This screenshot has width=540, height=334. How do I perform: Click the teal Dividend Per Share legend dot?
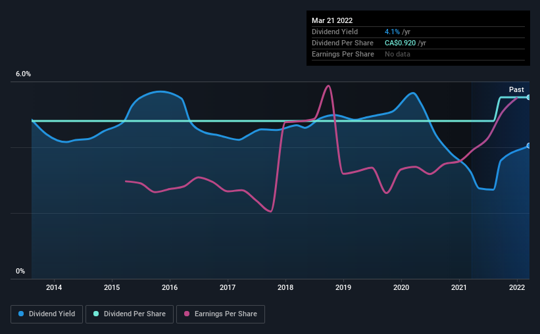[96, 314]
